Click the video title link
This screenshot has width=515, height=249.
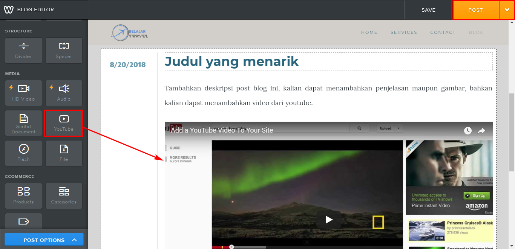(x=222, y=130)
